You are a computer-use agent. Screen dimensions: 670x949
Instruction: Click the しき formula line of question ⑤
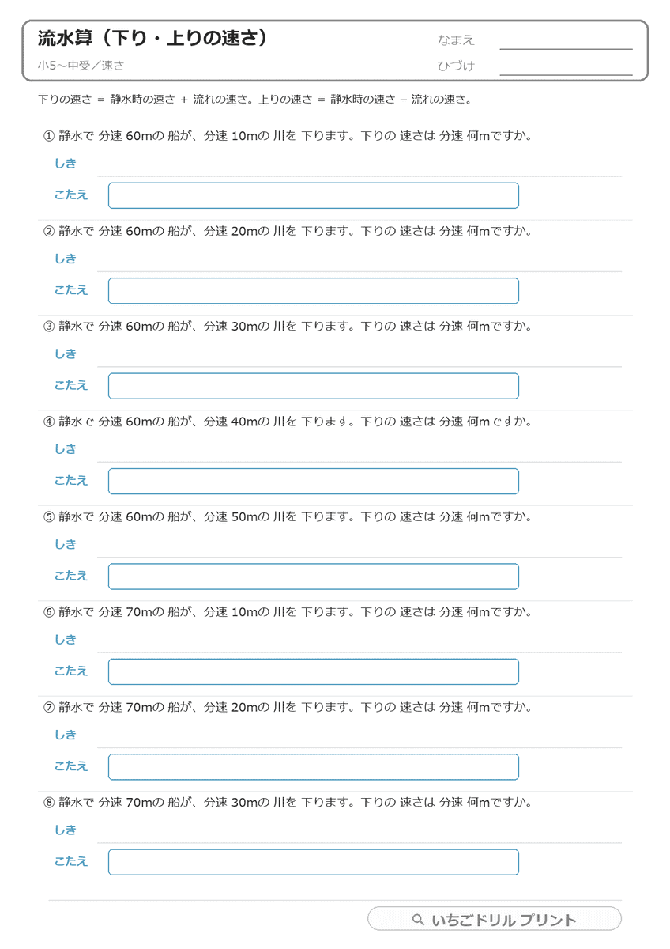[x=359, y=546]
